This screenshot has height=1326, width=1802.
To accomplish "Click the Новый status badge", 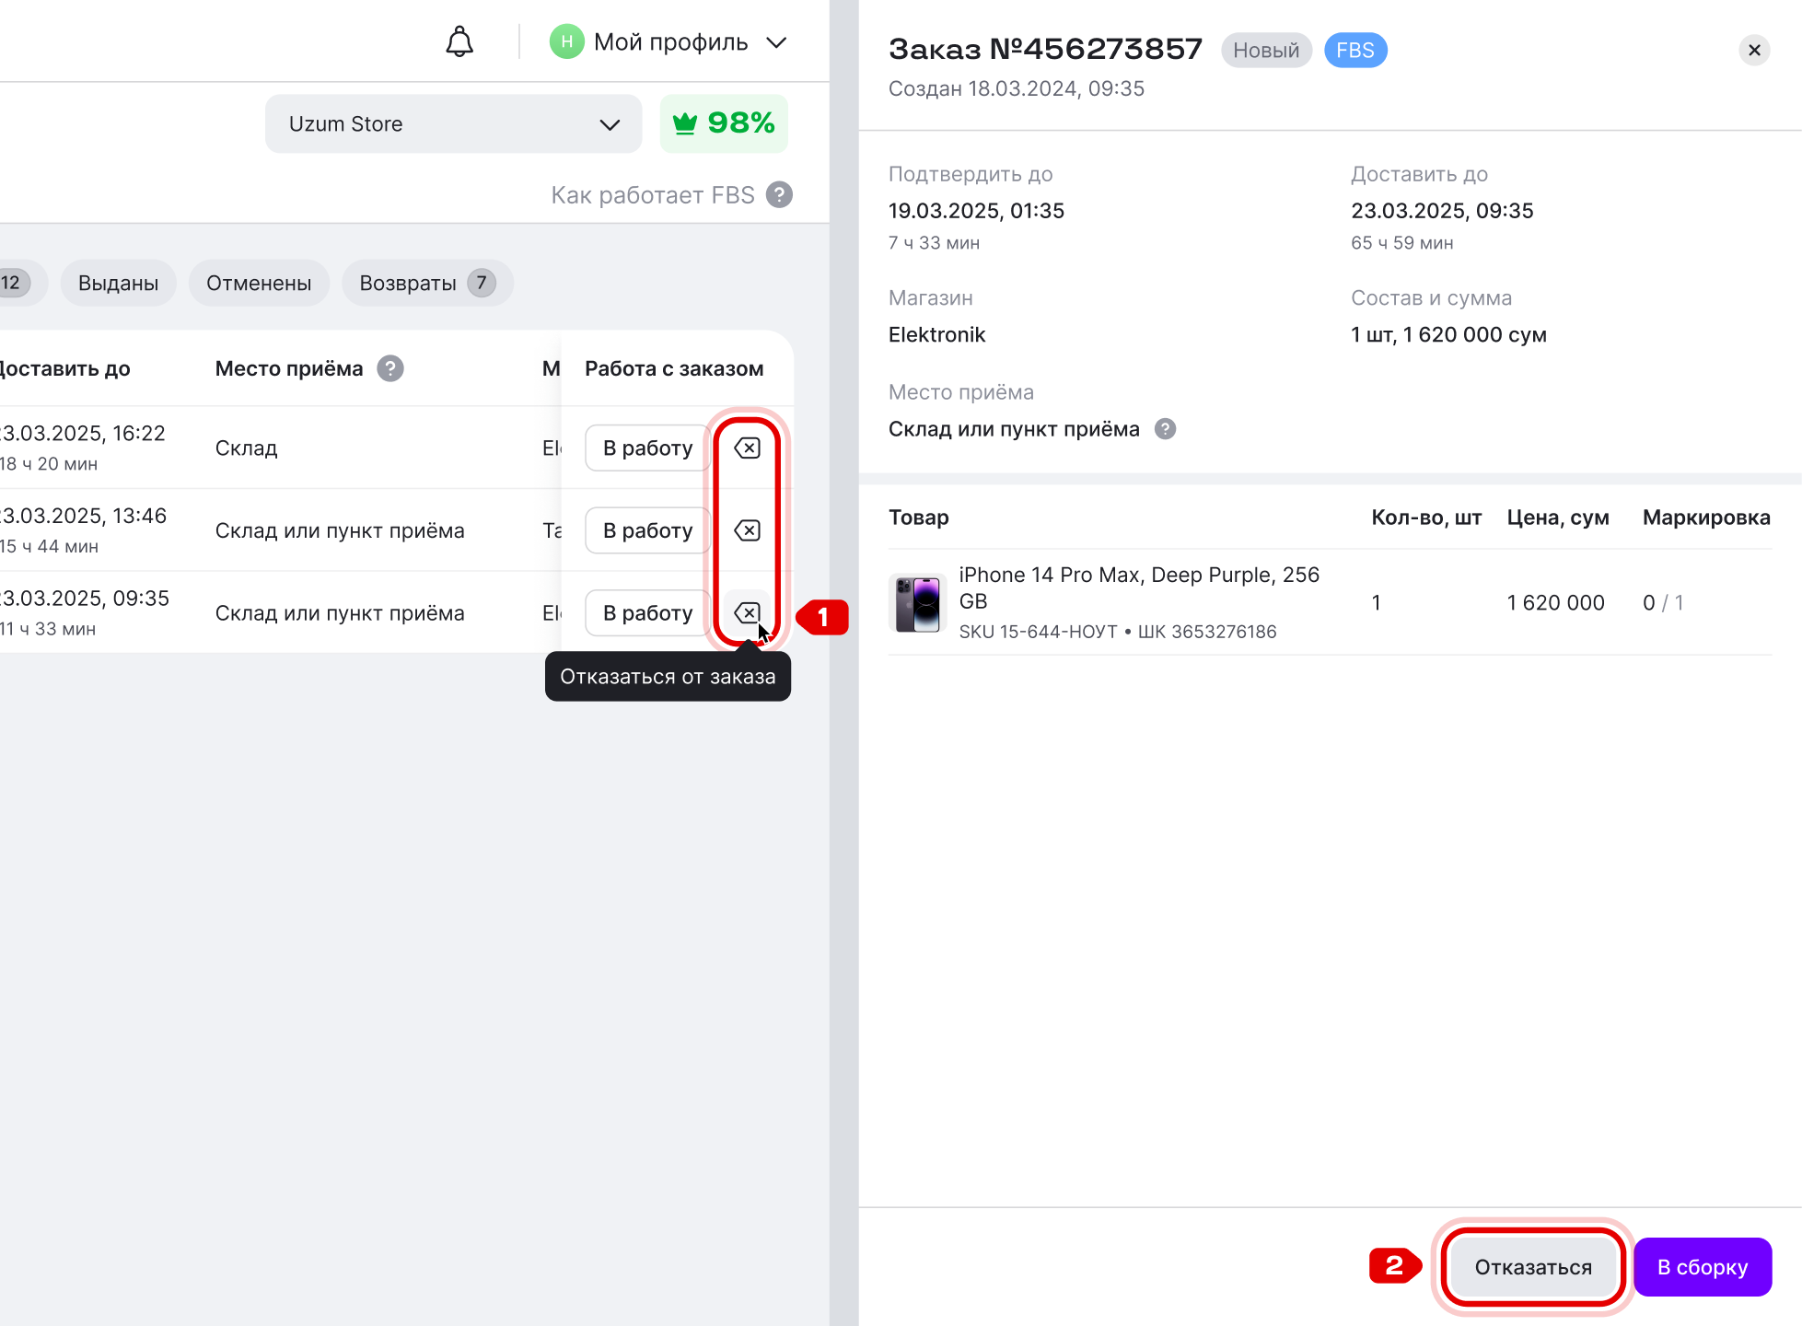I will click(1266, 51).
